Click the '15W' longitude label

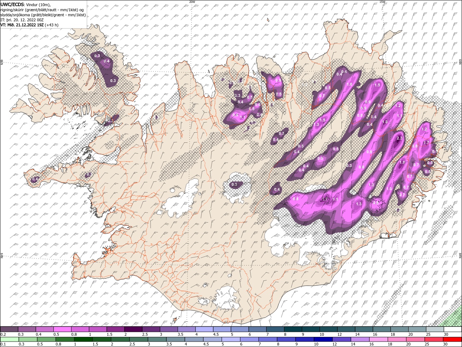[x=382, y=2]
